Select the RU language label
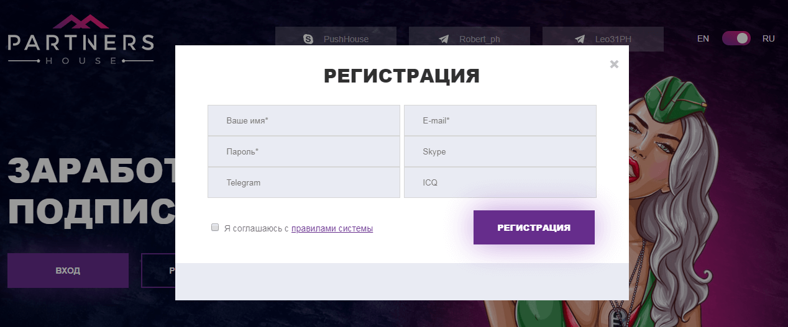The image size is (788, 327). point(769,38)
